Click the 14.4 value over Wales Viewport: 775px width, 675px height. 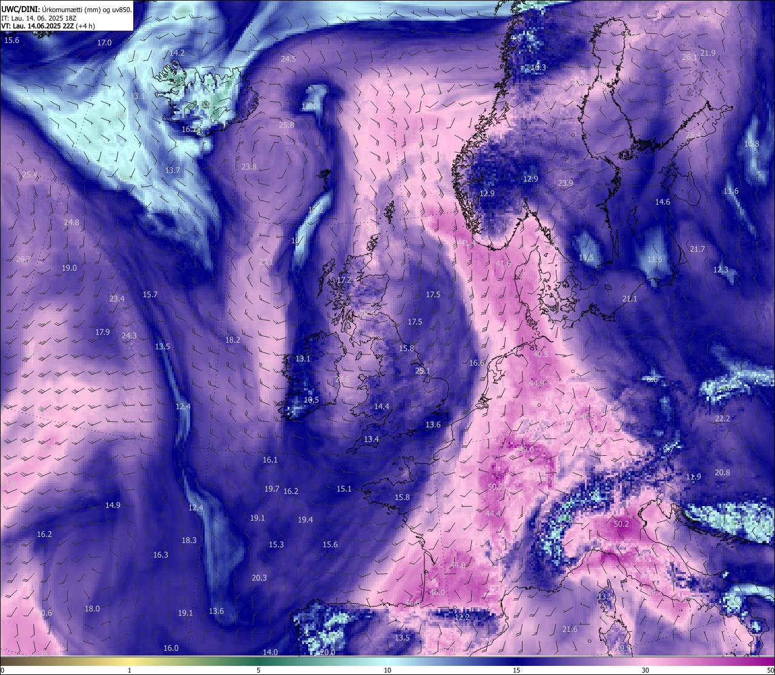(x=381, y=407)
